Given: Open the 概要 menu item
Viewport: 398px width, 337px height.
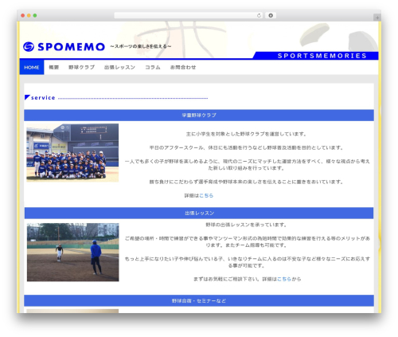Looking at the screenshot, I should (x=54, y=68).
